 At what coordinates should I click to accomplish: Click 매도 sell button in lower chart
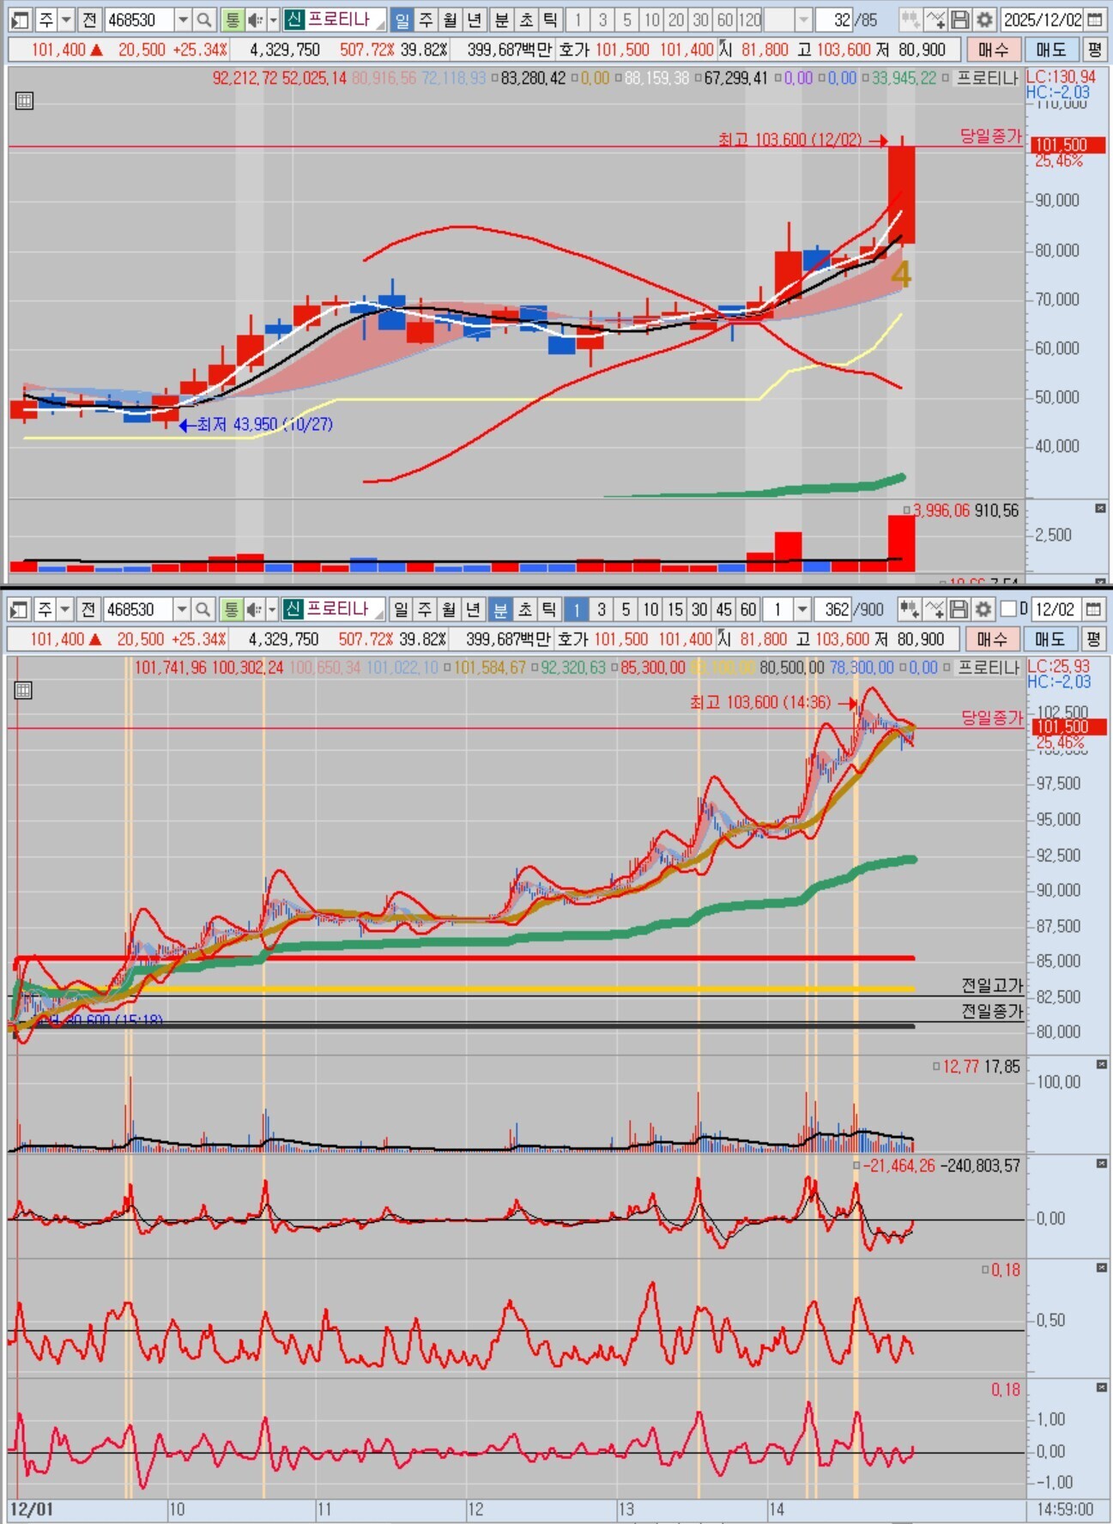[x=1050, y=639]
